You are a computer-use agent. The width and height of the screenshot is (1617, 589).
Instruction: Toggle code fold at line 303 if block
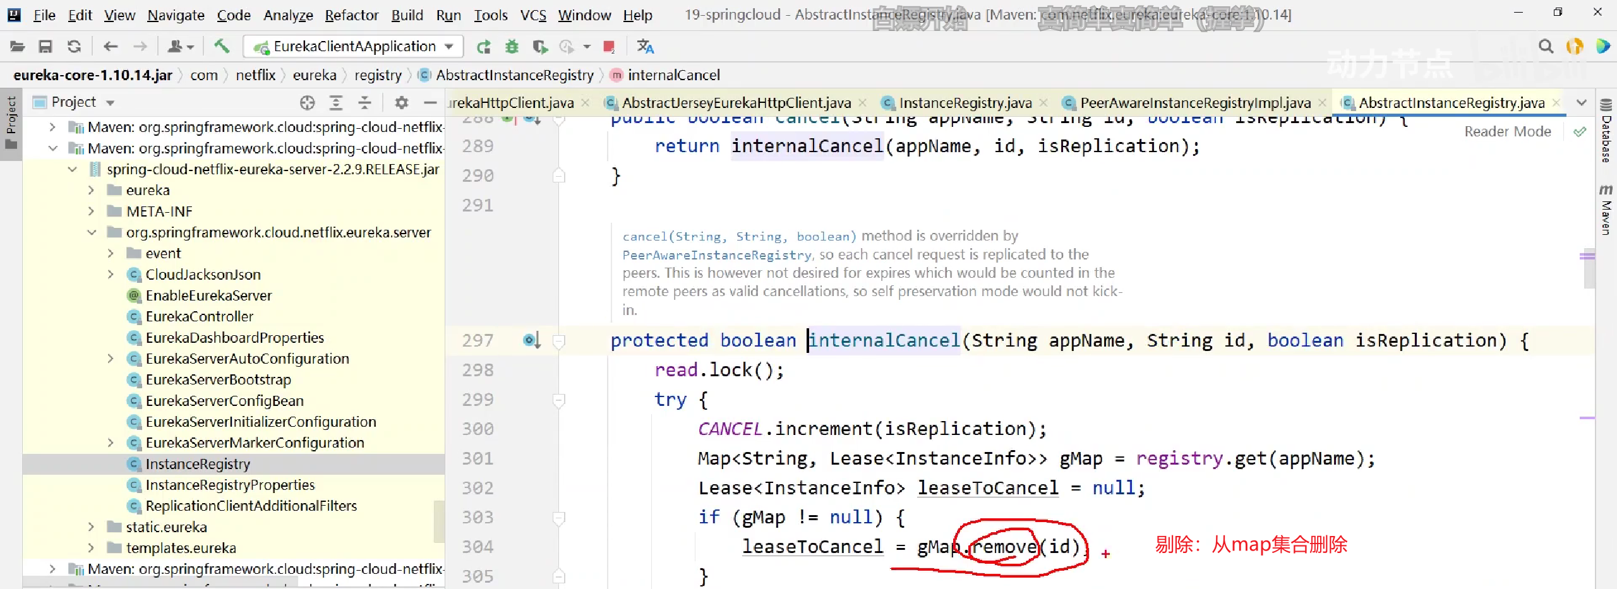coord(558,518)
